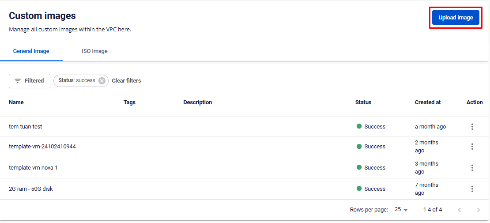Go to next page arrow
This screenshot has height=223, width=490.
(478, 210)
